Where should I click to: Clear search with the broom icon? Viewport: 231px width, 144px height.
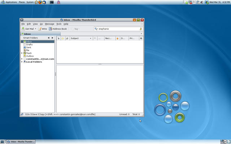tap(141, 29)
